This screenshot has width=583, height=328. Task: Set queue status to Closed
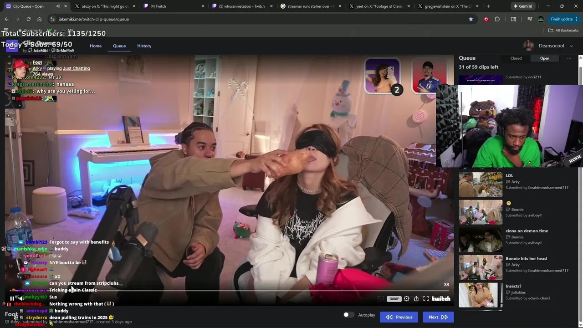pos(516,58)
